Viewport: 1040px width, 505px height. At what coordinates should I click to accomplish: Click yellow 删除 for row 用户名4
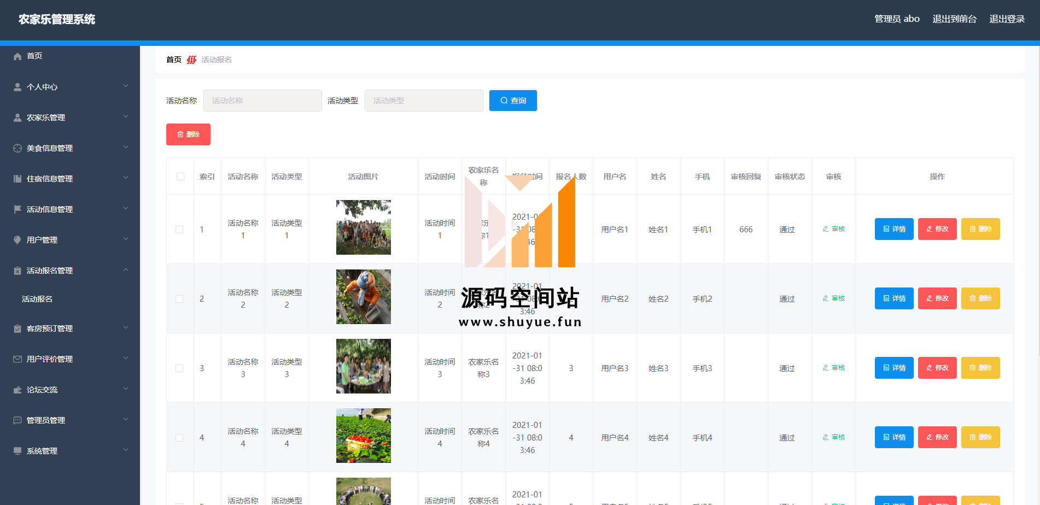[x=980, y=437]
